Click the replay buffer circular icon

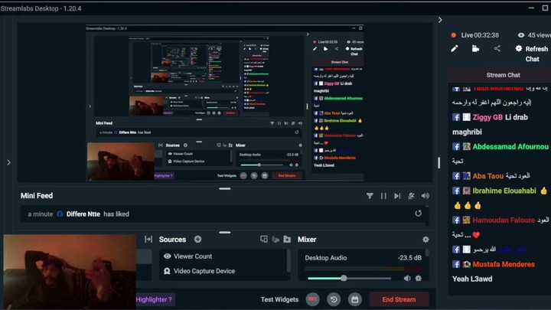click(334, 299)
